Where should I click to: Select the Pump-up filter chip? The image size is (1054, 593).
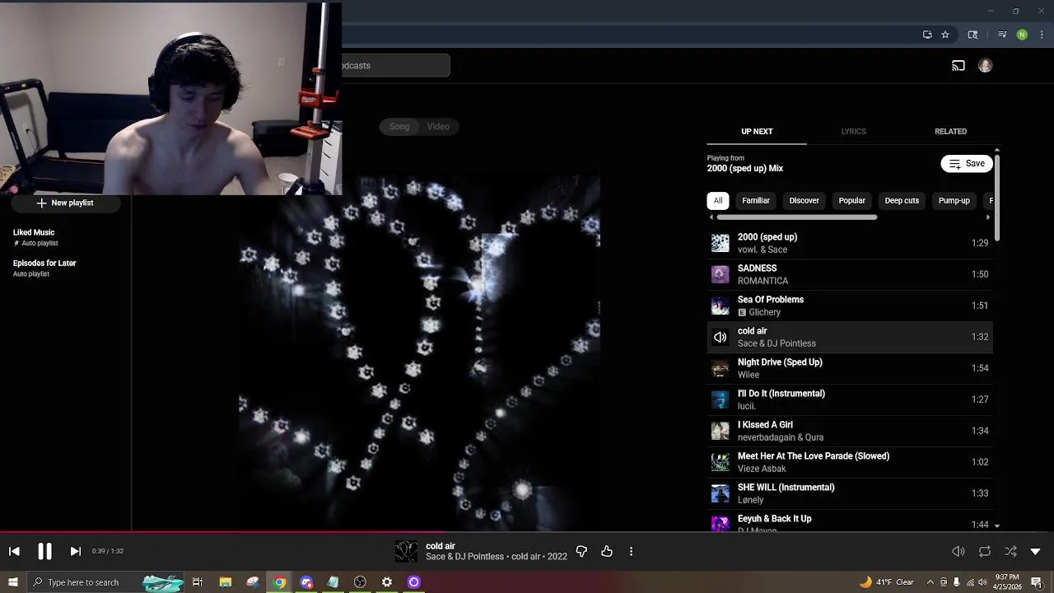click(954, 201)
